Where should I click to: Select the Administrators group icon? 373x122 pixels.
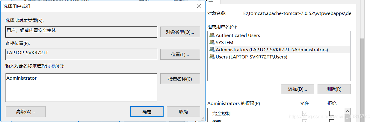pos(212,50)
